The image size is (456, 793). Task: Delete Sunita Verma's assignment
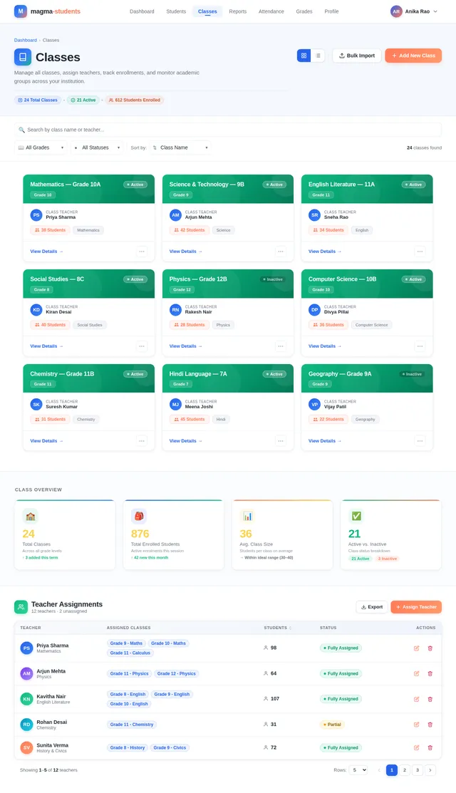point(430,747)
